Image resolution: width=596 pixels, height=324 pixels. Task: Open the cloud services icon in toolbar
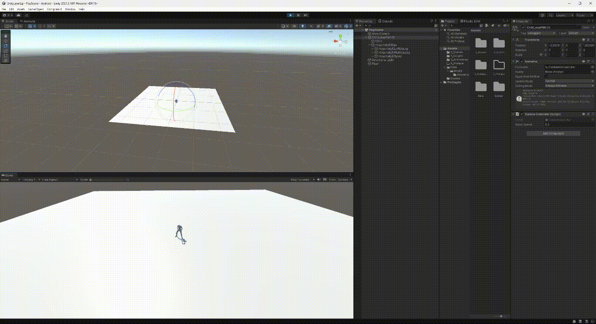[19, 15]
